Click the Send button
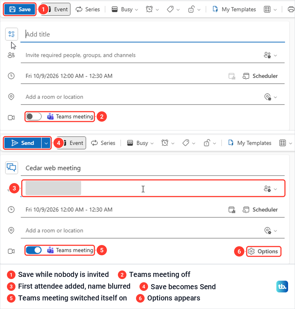295x309 pixels. [x=23, y=143]
